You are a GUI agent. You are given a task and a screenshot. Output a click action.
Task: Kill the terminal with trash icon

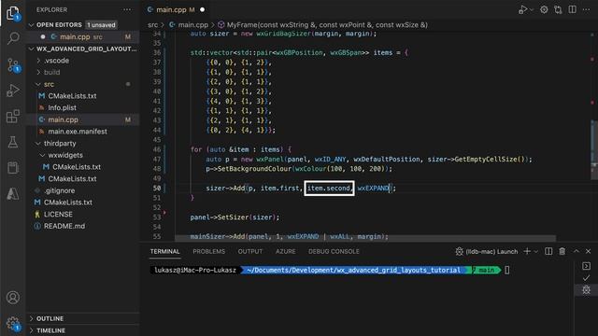coord(562,251)
